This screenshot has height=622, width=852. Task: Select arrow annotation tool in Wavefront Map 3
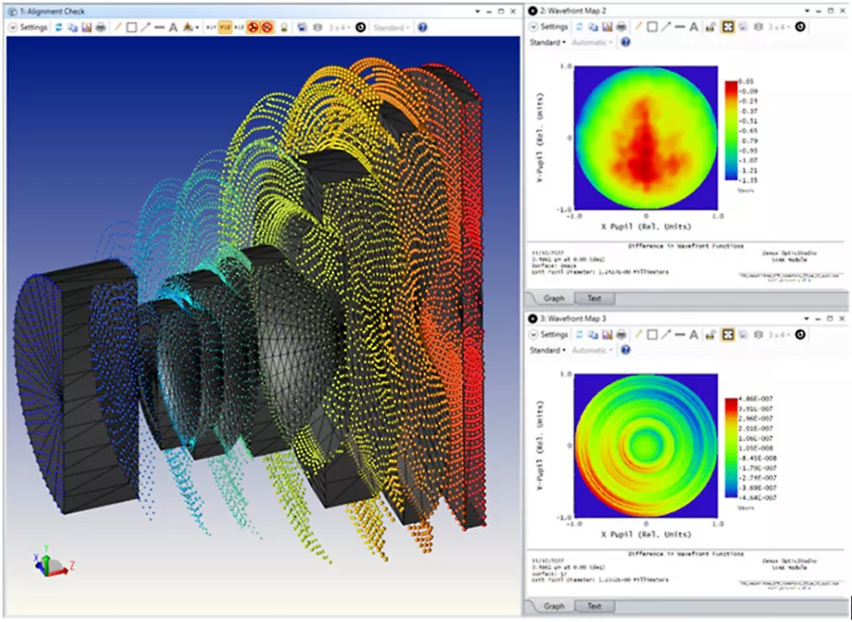tap(666, 335)
